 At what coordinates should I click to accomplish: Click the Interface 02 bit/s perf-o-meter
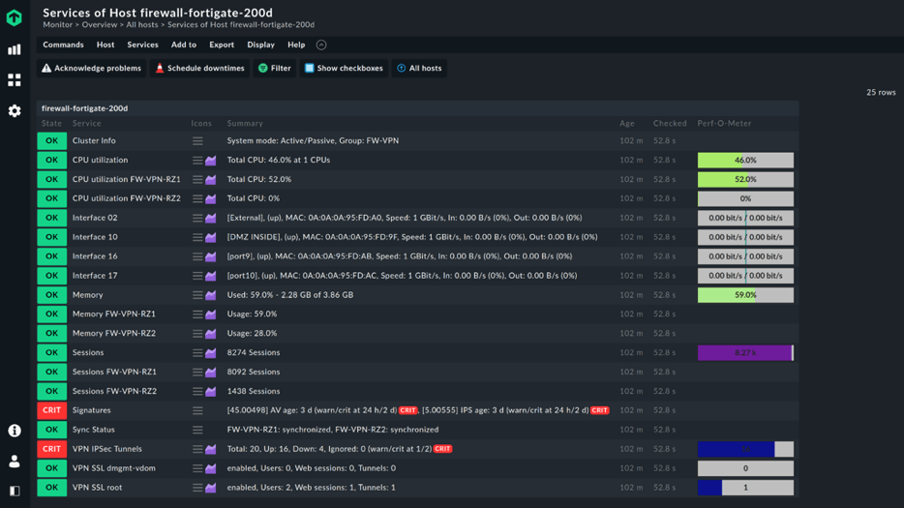[x=745, y=218]
